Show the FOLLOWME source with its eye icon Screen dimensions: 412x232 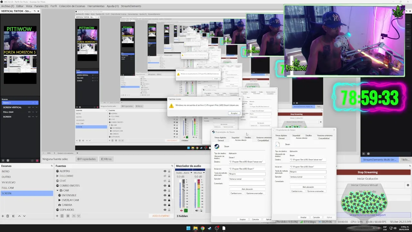coord(165,176)
